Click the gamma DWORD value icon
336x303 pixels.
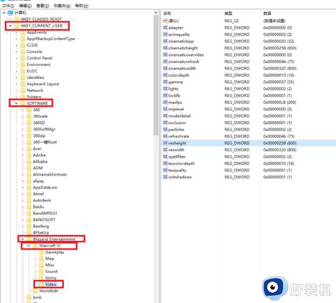pos(165,82)
